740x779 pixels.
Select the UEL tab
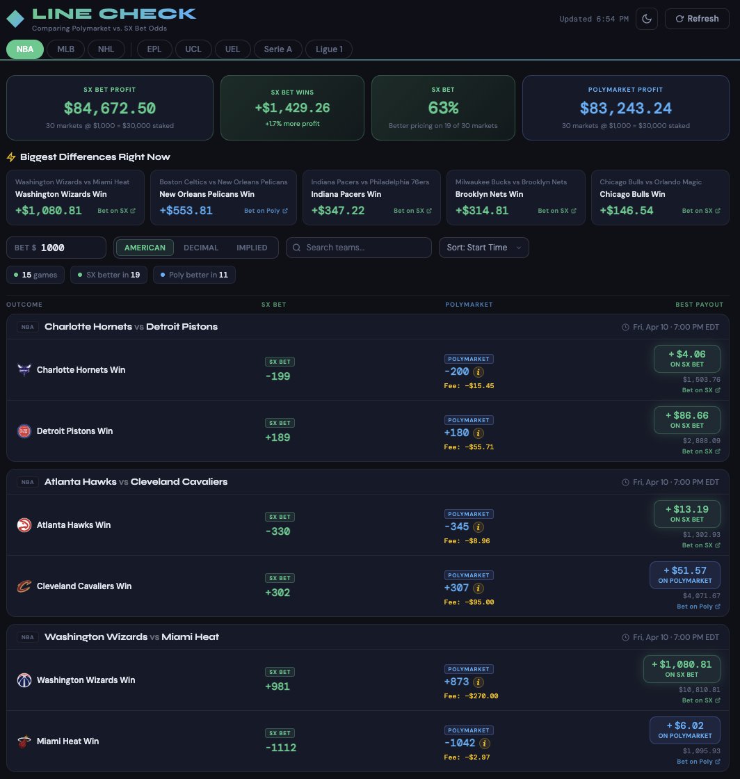coord(232,49)
